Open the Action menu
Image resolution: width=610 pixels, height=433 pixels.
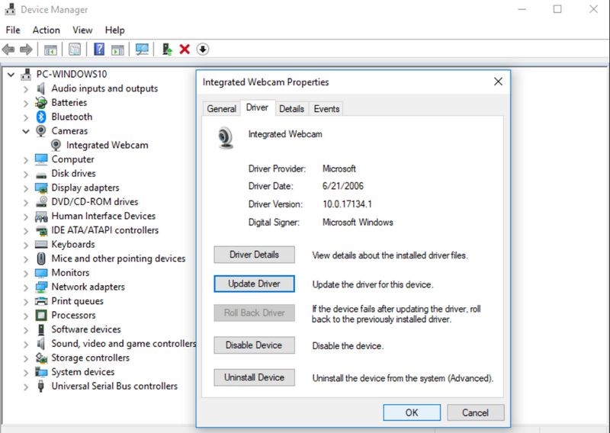click(47, 30)
